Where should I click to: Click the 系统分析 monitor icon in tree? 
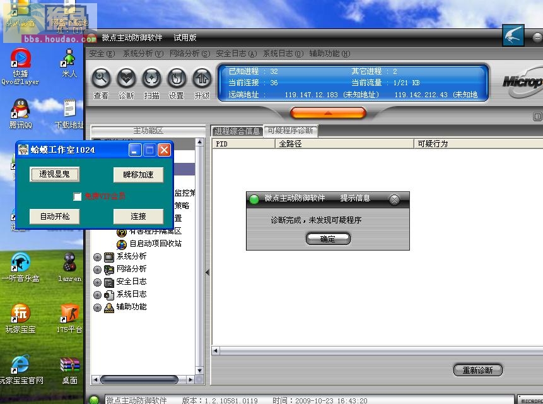[109, 257]
